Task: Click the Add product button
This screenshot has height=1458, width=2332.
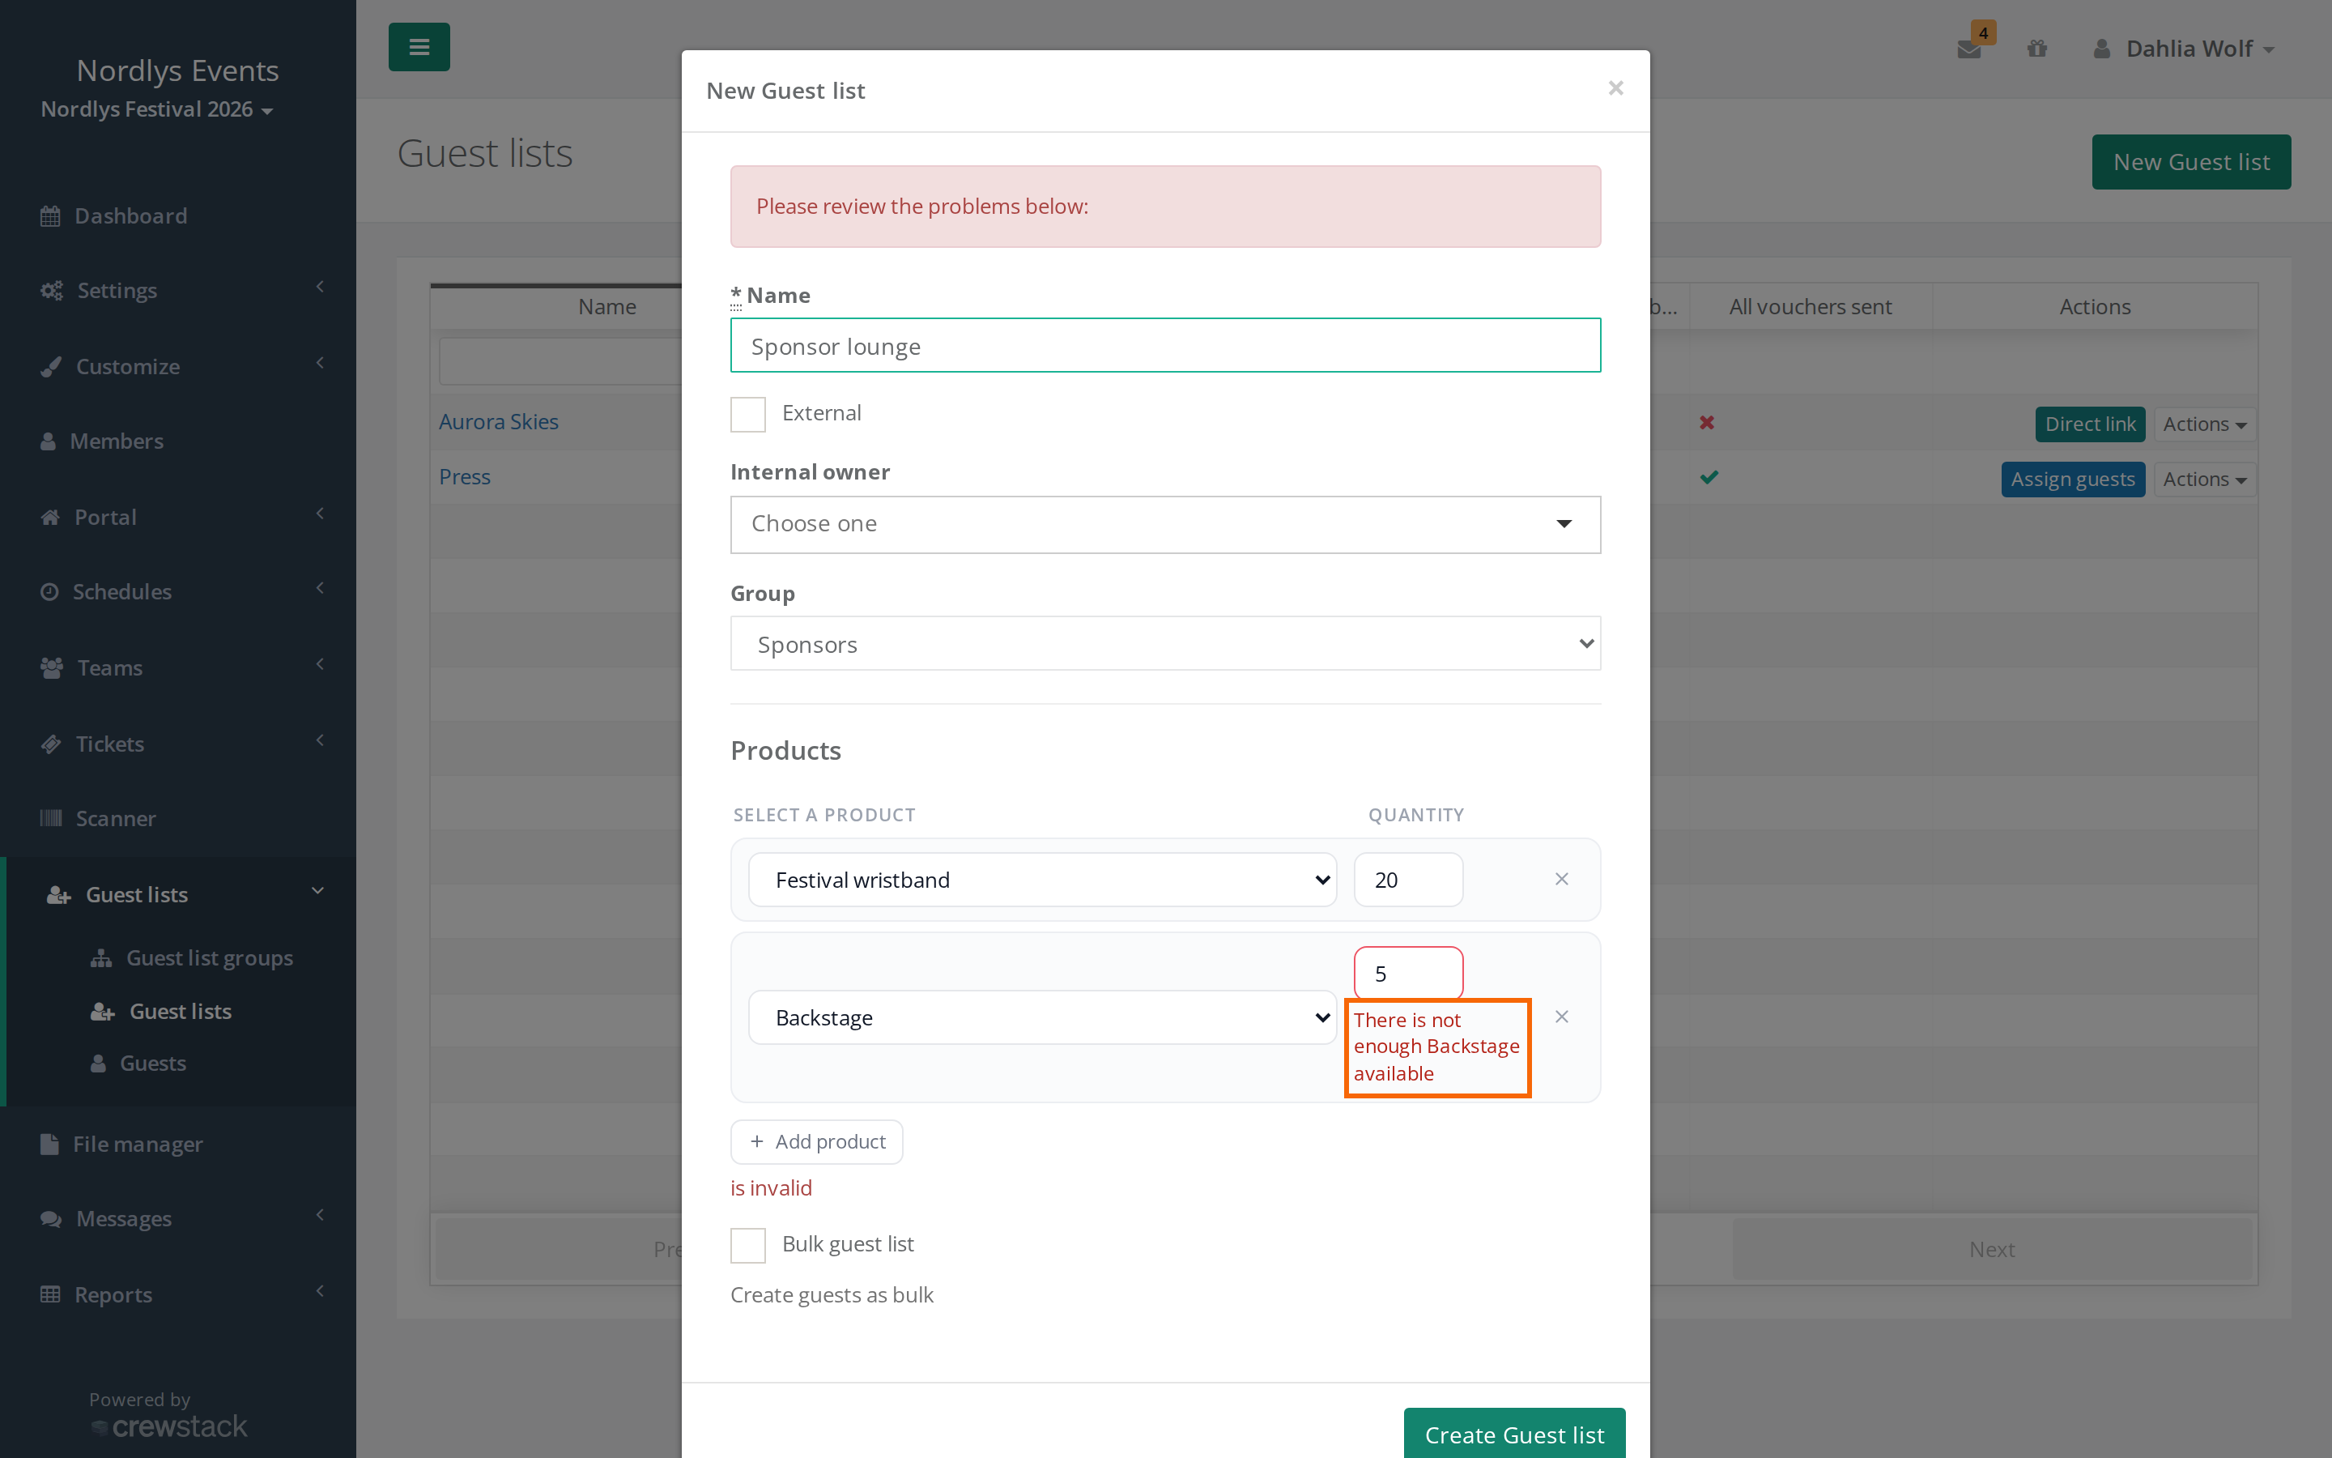Action: pos(816,1142)
